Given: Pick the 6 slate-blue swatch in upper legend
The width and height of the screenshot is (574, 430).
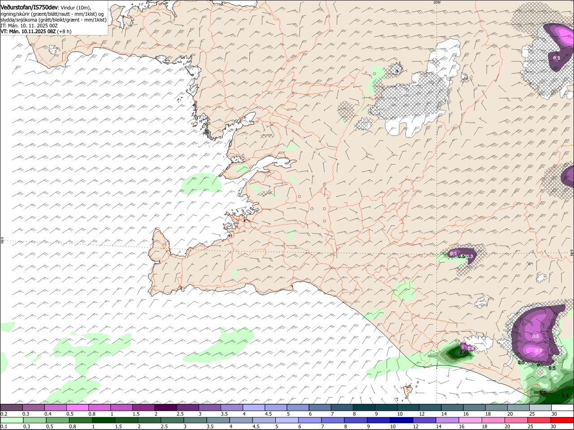Looking at the screenshot, I should [x=319, y=407].
